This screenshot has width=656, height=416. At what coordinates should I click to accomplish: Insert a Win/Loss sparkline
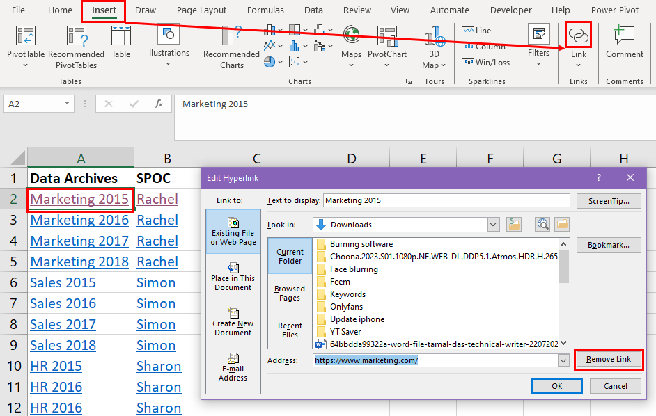pyautogui.click(x=486, y=63)
